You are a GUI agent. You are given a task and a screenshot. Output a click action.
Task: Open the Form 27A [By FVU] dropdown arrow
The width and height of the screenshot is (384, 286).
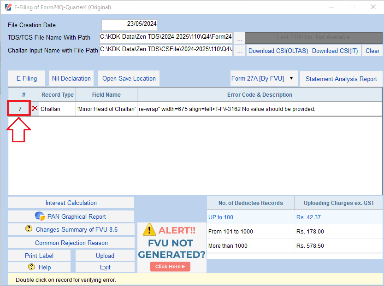(291, 78)
